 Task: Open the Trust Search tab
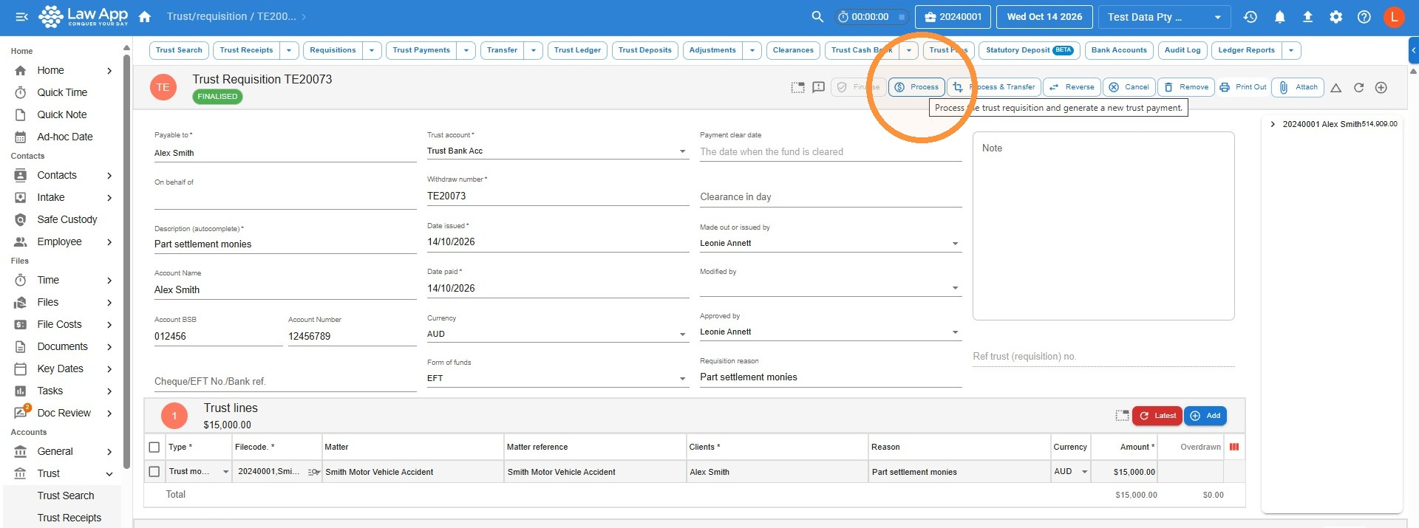pyautogui.click(x=179, y=50)
